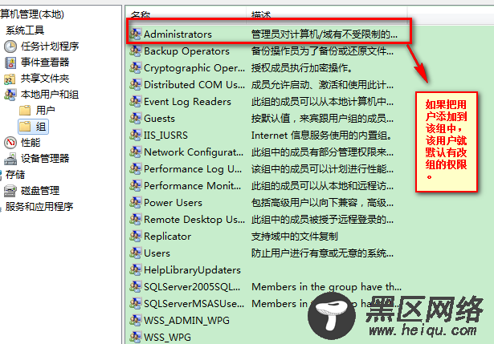Open the 用户 folder icon
The width and height of the screenshot is (494, 344).
pyautogui.click(x=25, y=111)
